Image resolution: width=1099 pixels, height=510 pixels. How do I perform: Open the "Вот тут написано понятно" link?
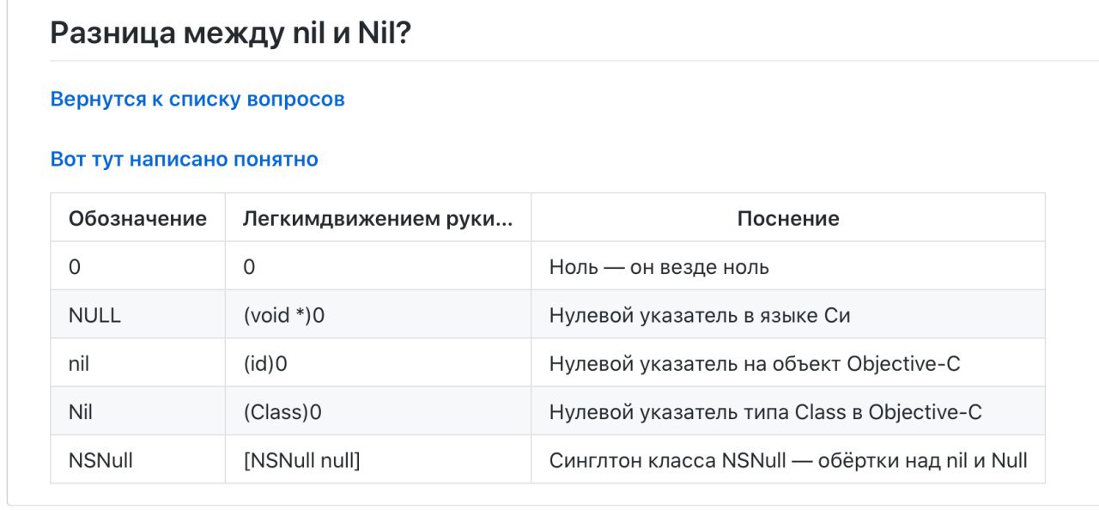[x=185, y=159]
